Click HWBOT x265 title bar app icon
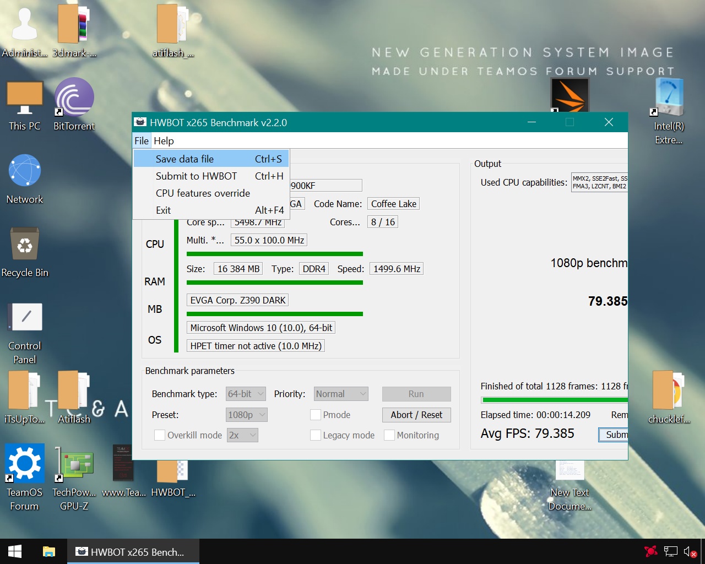 tap(141, 122)
